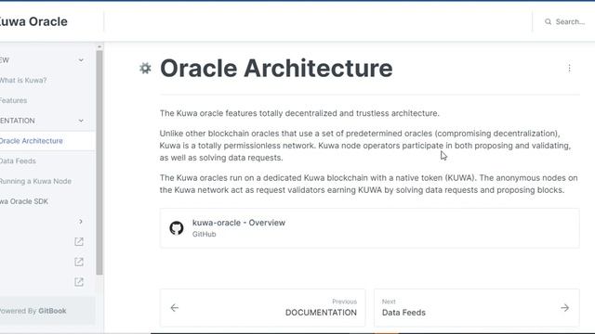The image size is (595, 334).
Task: Collapse the Documentation section chevron
Action: point(81,121)
